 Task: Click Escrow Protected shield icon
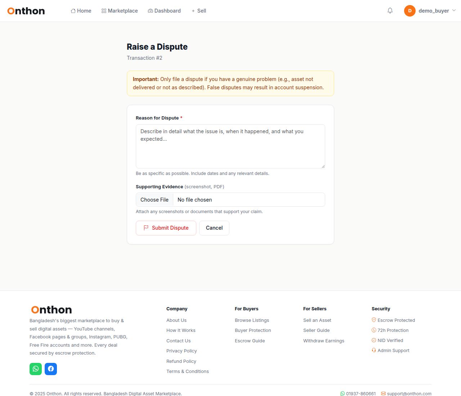point(374,320)
